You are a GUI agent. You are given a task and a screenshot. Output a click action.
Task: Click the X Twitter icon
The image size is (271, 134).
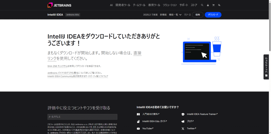(x=183, y=129)
